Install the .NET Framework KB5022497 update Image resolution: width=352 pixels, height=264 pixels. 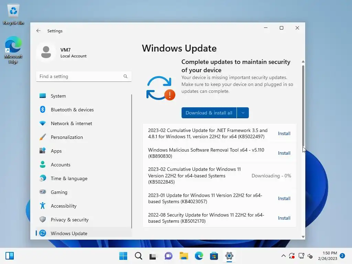point(284,134)
